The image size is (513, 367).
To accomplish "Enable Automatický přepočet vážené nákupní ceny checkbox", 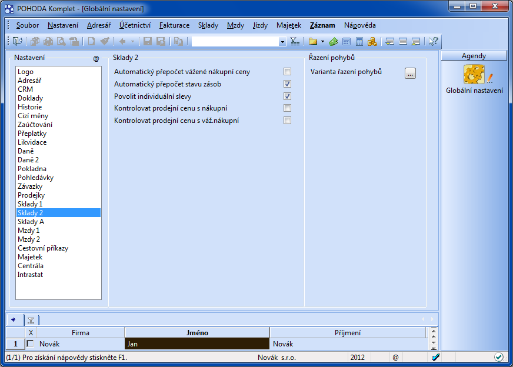I will 287,71.
